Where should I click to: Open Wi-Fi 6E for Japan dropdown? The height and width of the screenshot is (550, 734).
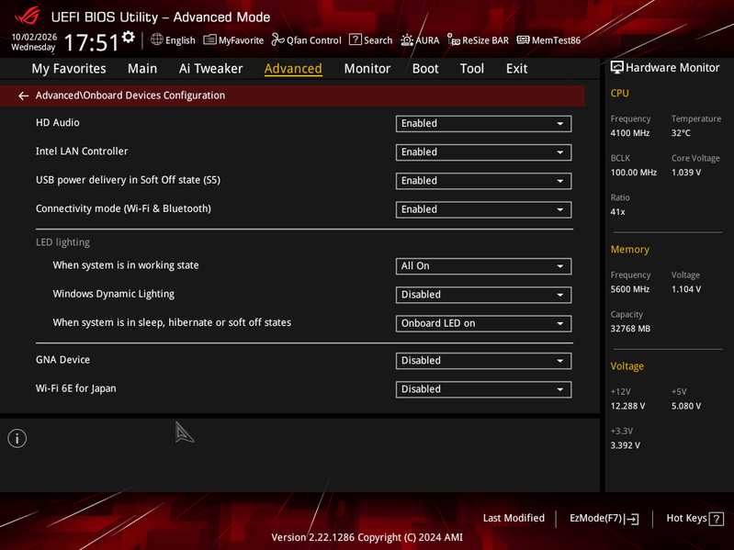pyautogui.click(x=483, y=389)
